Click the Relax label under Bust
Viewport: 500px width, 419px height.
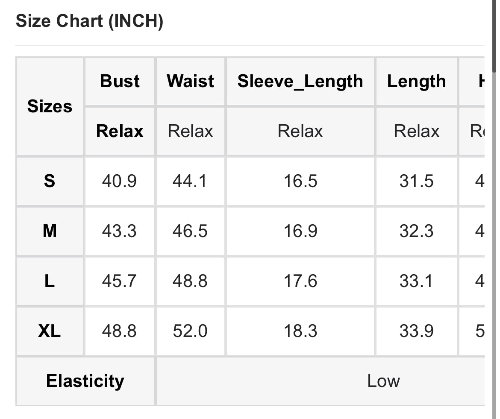120,131
